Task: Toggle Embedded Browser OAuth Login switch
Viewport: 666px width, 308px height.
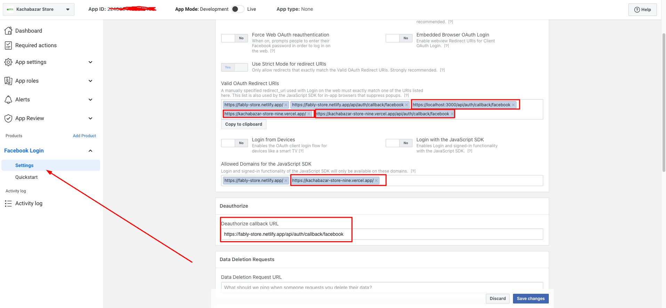Action: tap(399, 38)
